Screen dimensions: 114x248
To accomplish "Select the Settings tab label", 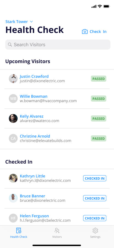I will (95, 237).
